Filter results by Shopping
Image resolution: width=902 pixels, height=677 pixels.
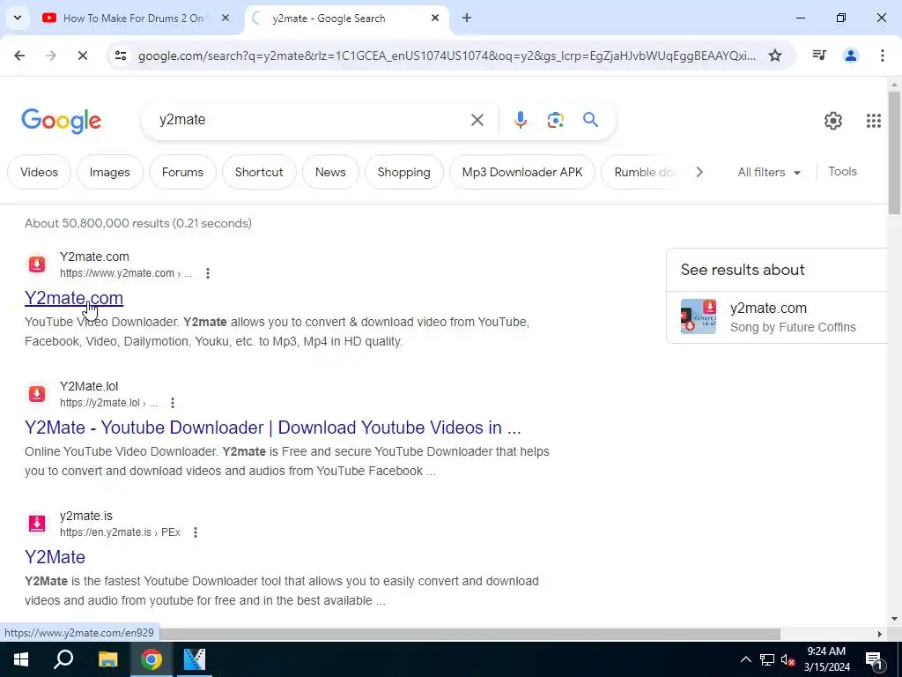point(403,172)
